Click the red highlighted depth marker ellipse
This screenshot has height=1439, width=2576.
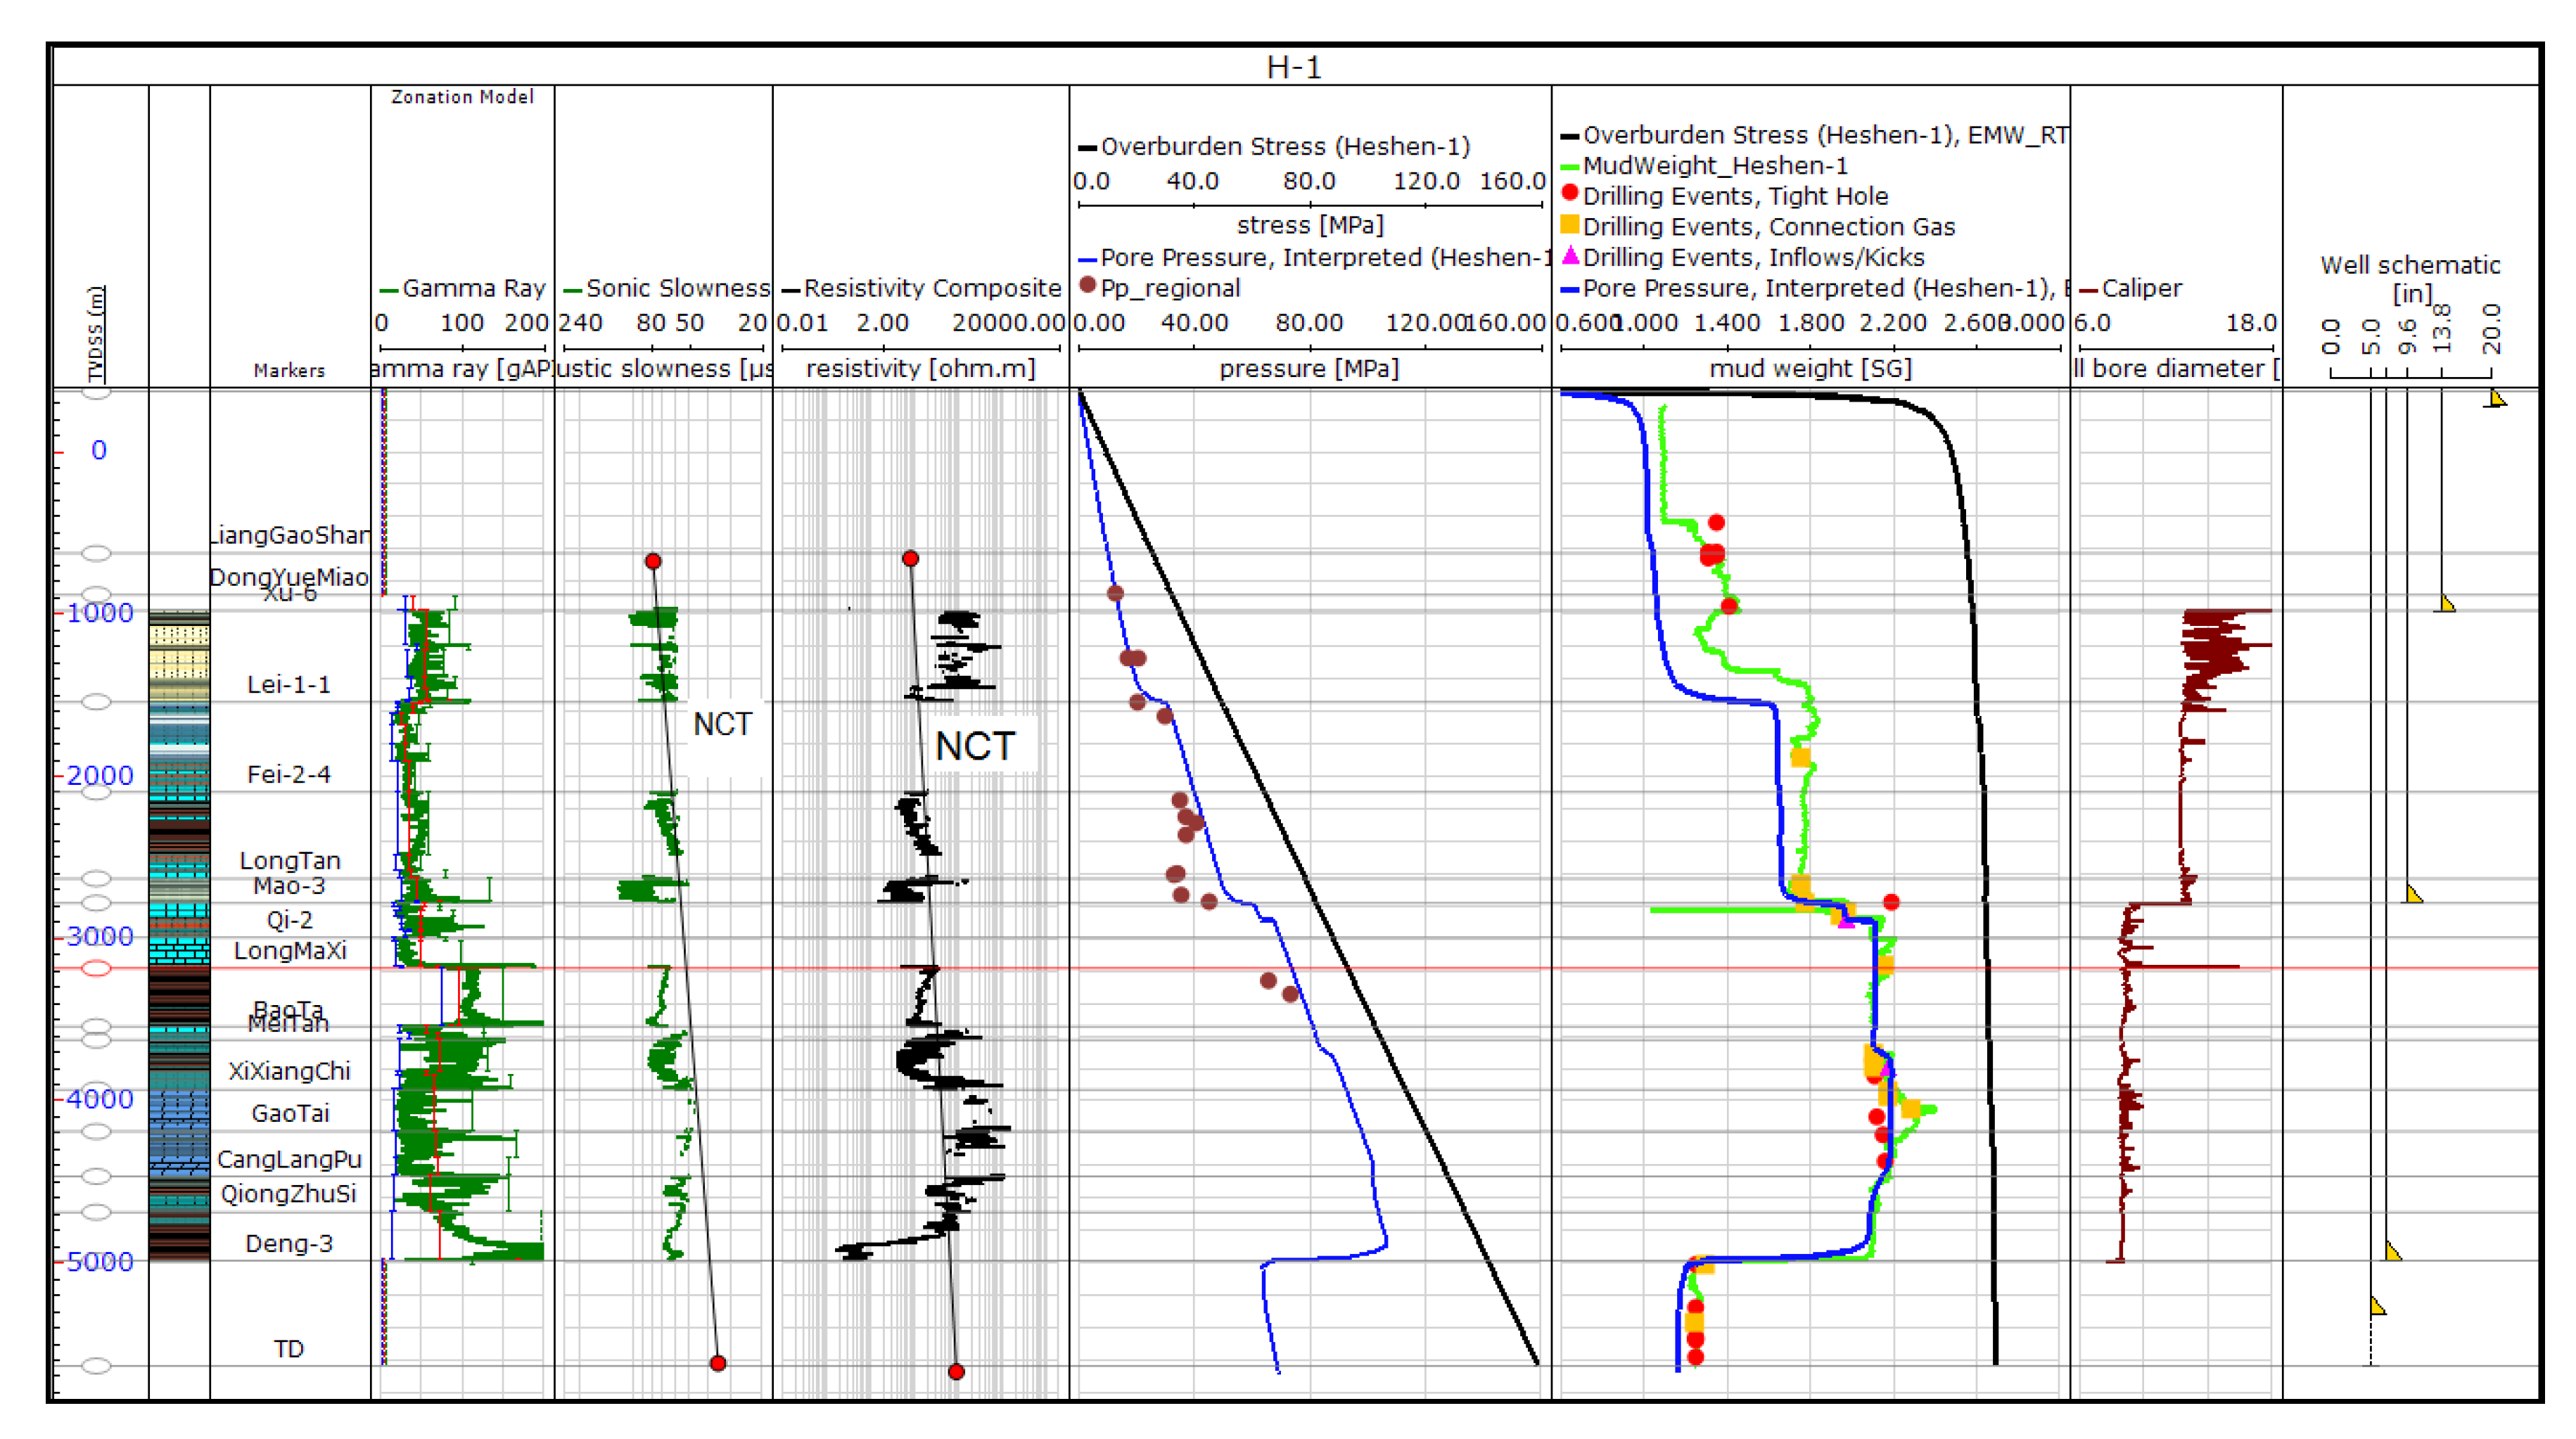pos(96,968)
